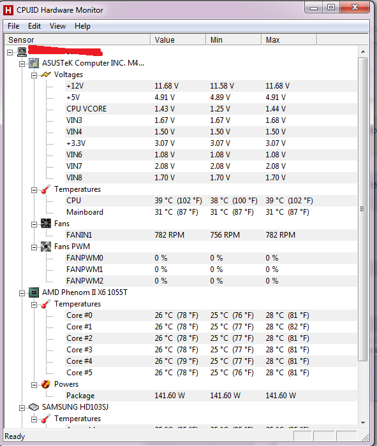
Task: Click the Powers flame icon
Action: [x=45, y=384]
